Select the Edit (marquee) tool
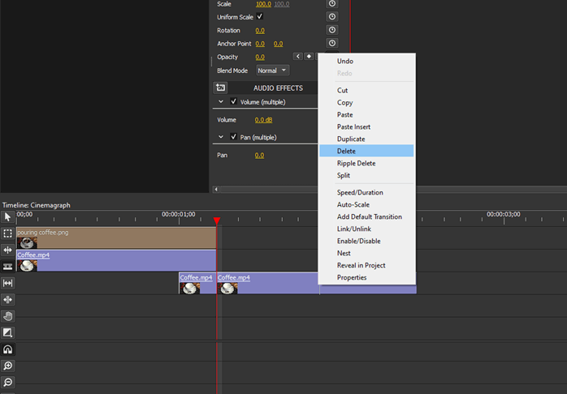The image size is (567, 394). [7, 233]
